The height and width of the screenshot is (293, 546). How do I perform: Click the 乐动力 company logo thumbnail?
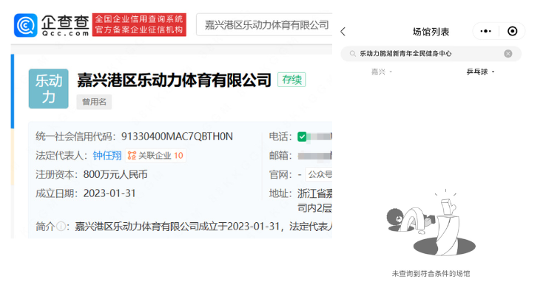[48, 89]
